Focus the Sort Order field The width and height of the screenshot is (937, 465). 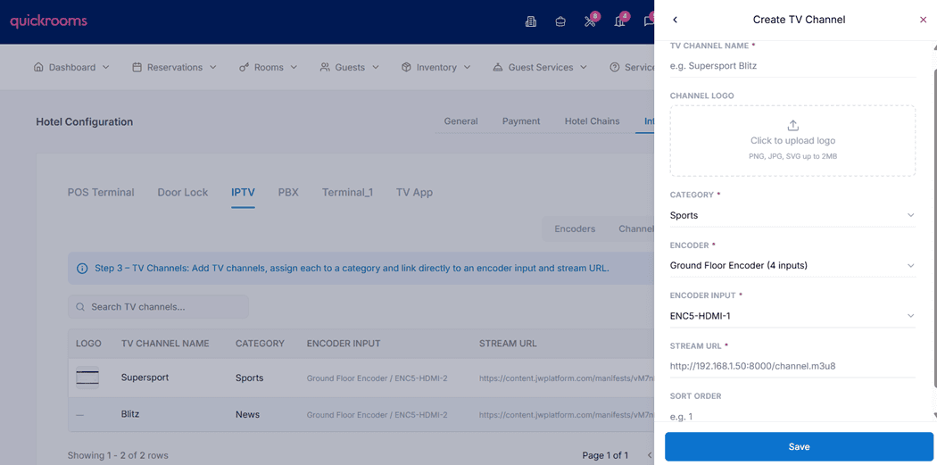[792, 415]
